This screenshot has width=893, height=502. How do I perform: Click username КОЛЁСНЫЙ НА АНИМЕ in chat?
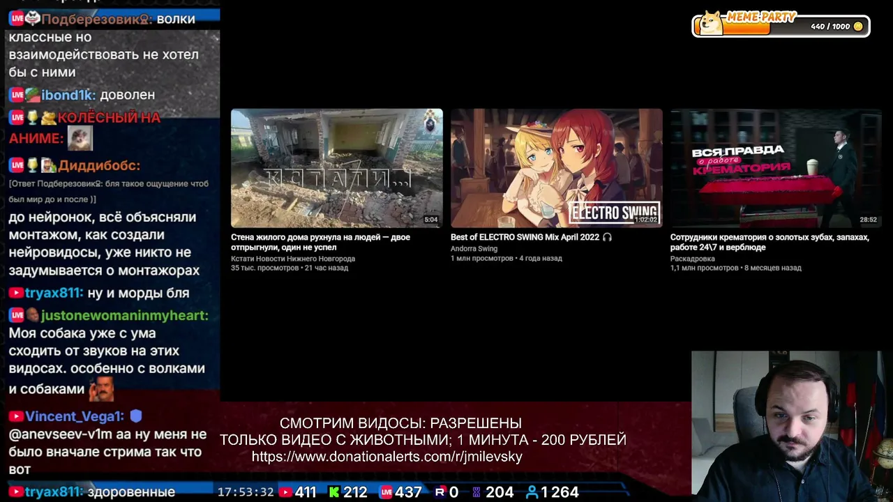tap(84, 128)
